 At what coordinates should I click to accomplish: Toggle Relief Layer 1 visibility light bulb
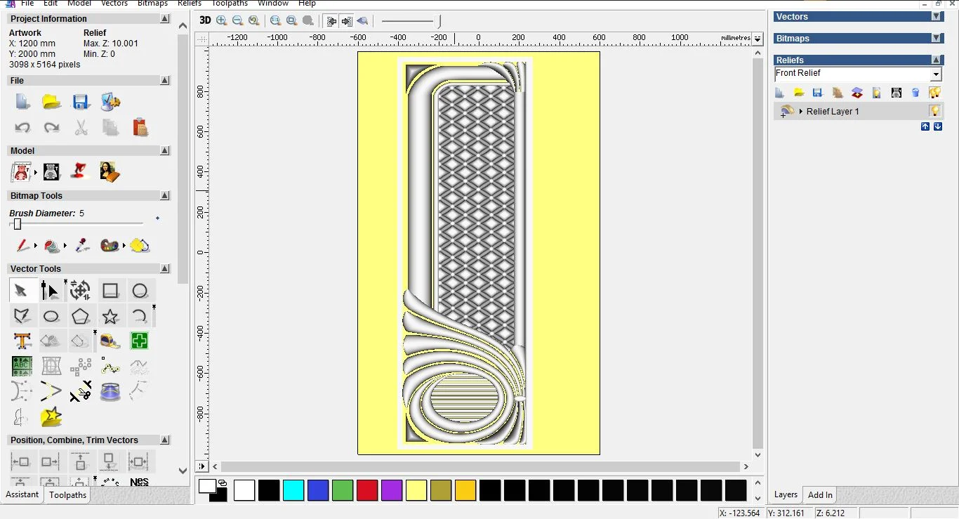click(x=934, y=111)
